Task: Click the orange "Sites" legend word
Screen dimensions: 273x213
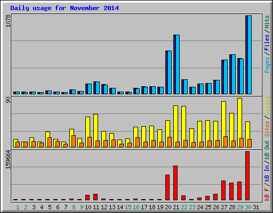Action: click(267, 129)
